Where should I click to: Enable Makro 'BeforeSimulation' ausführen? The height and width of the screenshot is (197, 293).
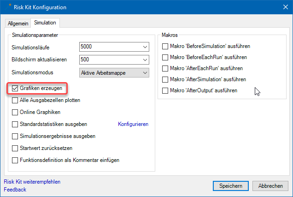click(165, 46)
